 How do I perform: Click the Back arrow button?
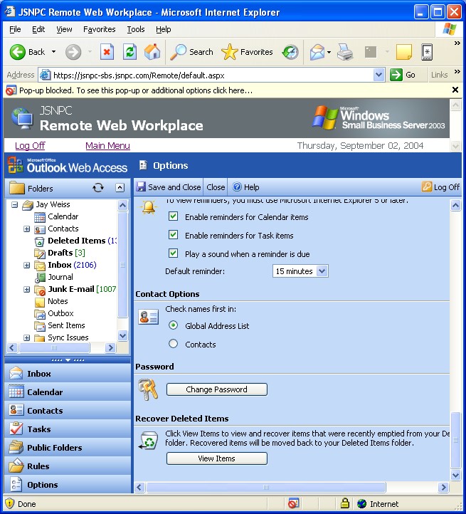[x=28, y=52]
